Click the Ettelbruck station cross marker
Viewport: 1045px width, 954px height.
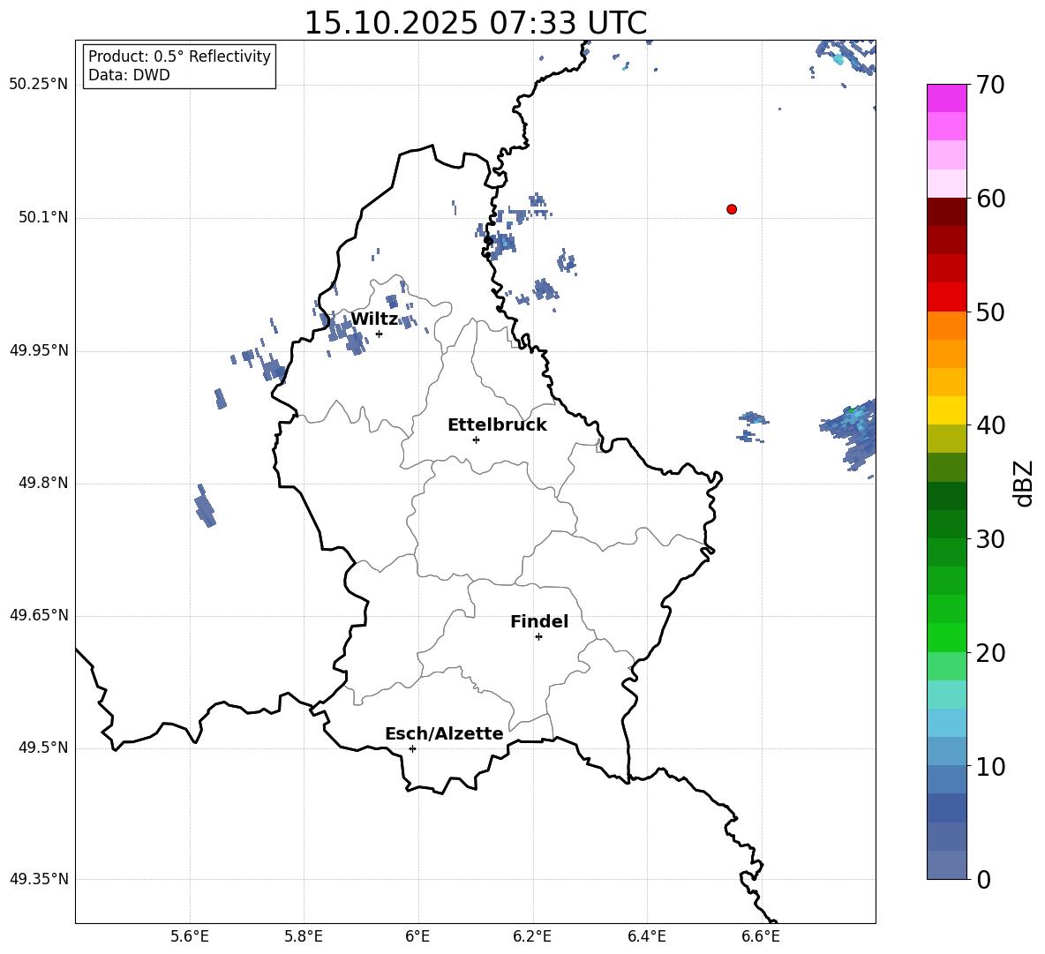pos(476,439)
